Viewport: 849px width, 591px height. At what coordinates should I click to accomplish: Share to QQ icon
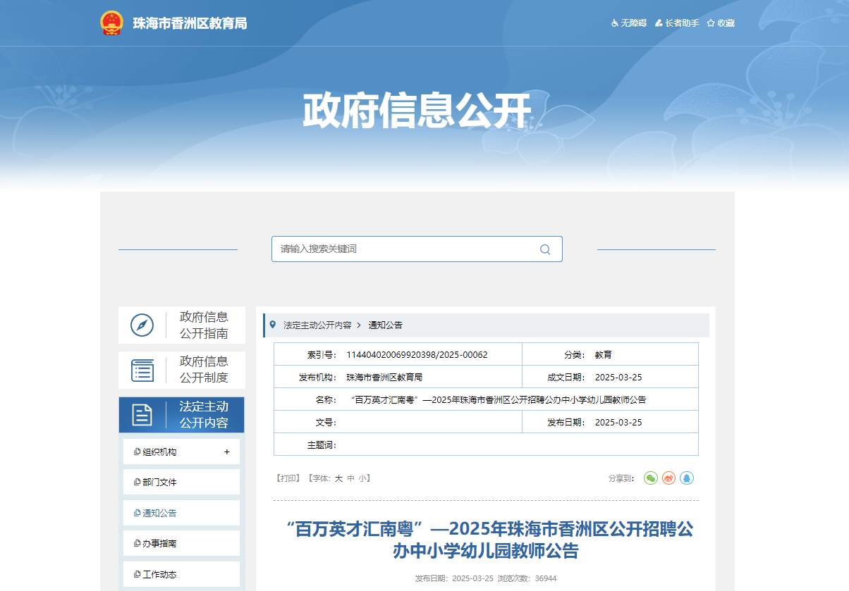[x=687, y=478]
